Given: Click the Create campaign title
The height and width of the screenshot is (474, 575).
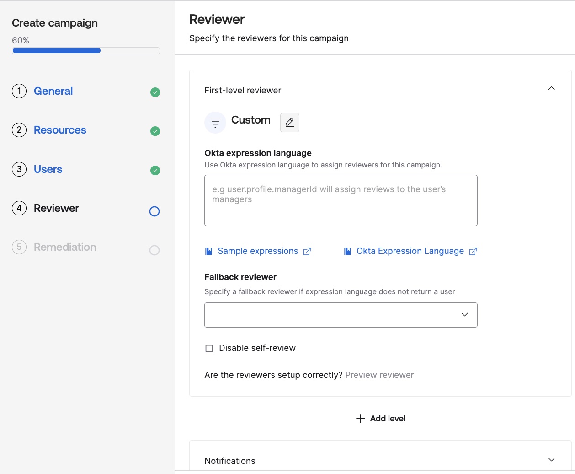Looking at the screenshot, I should pyautogui.click(x=55, y=23).
